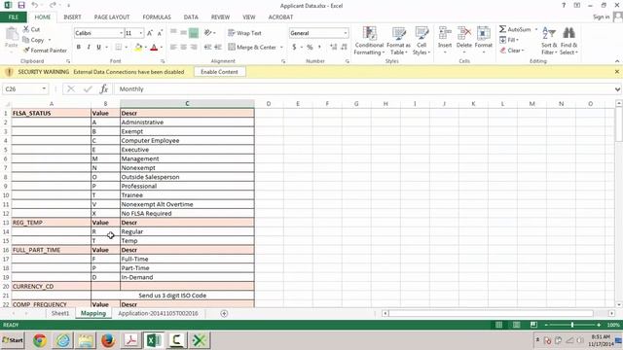Image resolution: width=623 pixels, height=350 pixels.
Task: Open the FILE tab
Action: (x=13, y=17)
